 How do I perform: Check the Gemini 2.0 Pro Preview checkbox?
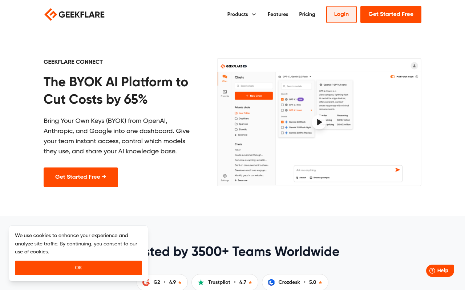pyautogui.click(x=282, y=133)
